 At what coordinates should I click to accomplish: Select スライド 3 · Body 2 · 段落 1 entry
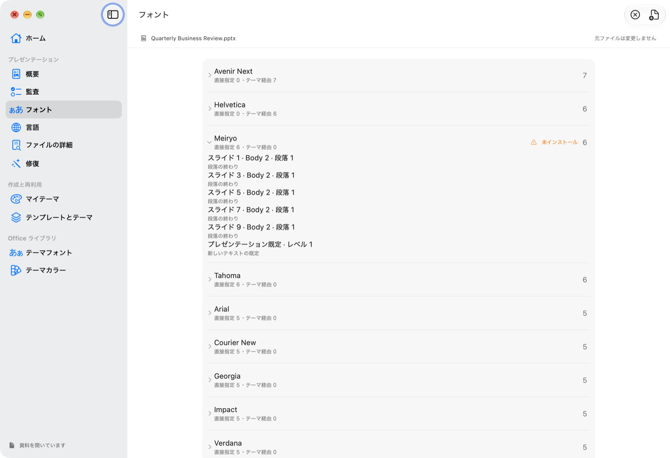[251, 175]
